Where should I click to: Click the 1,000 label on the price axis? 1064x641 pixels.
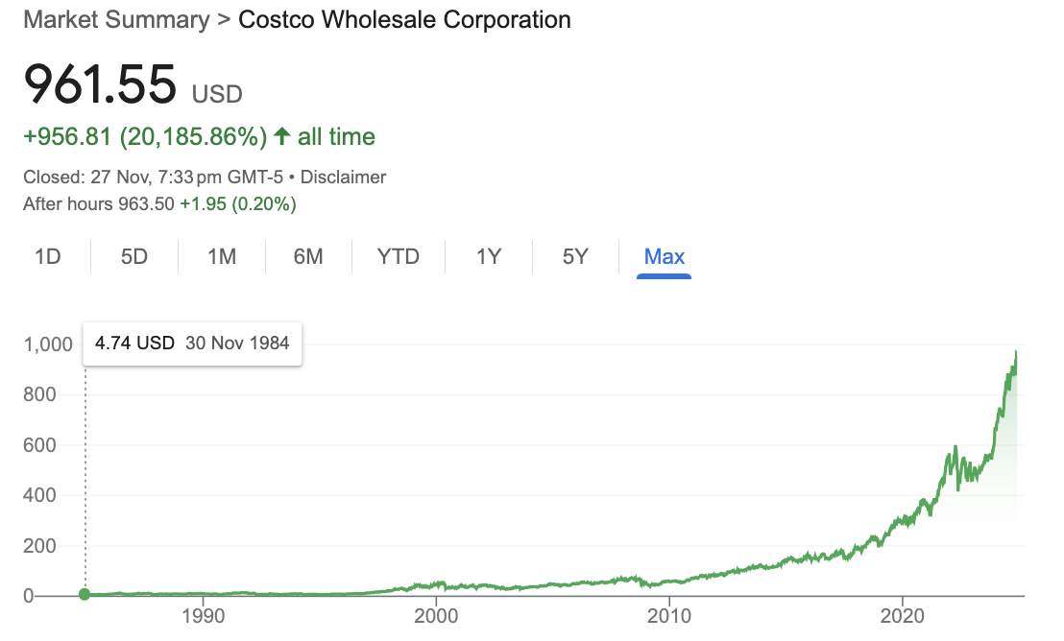tap(47, 344)
